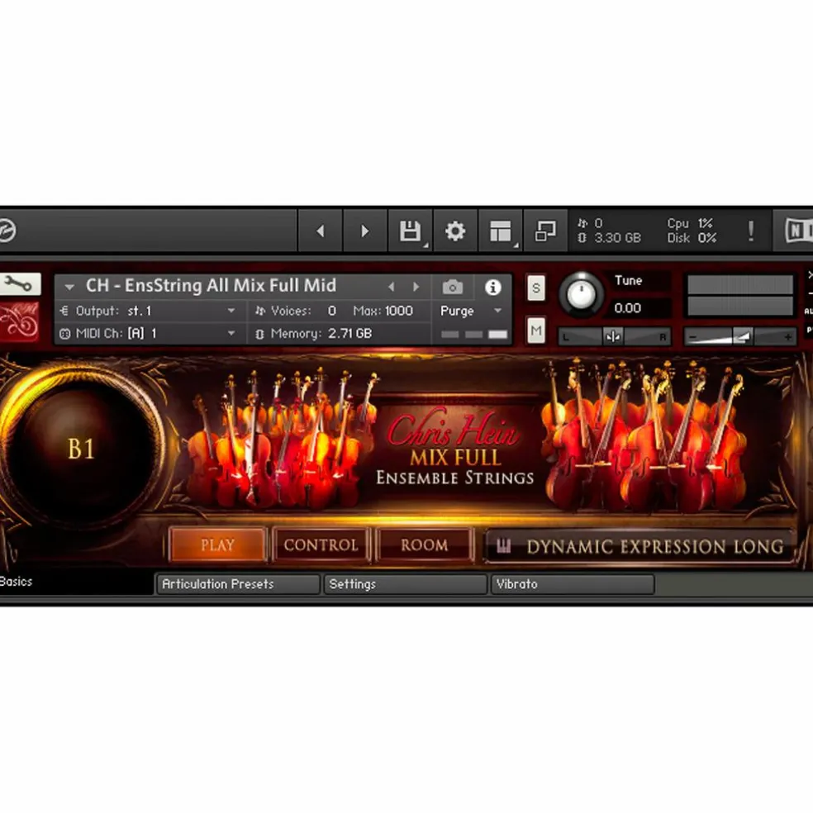Click the memory chip icon beside Memory 2.71 GB
Screen dimensions: 813x813
259,334
